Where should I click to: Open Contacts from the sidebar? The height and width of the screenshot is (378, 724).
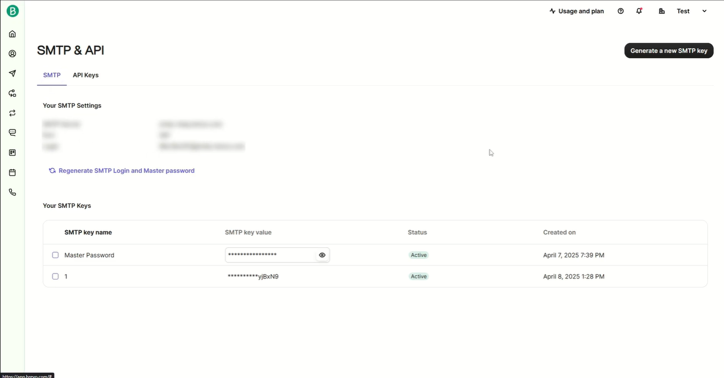12,53
